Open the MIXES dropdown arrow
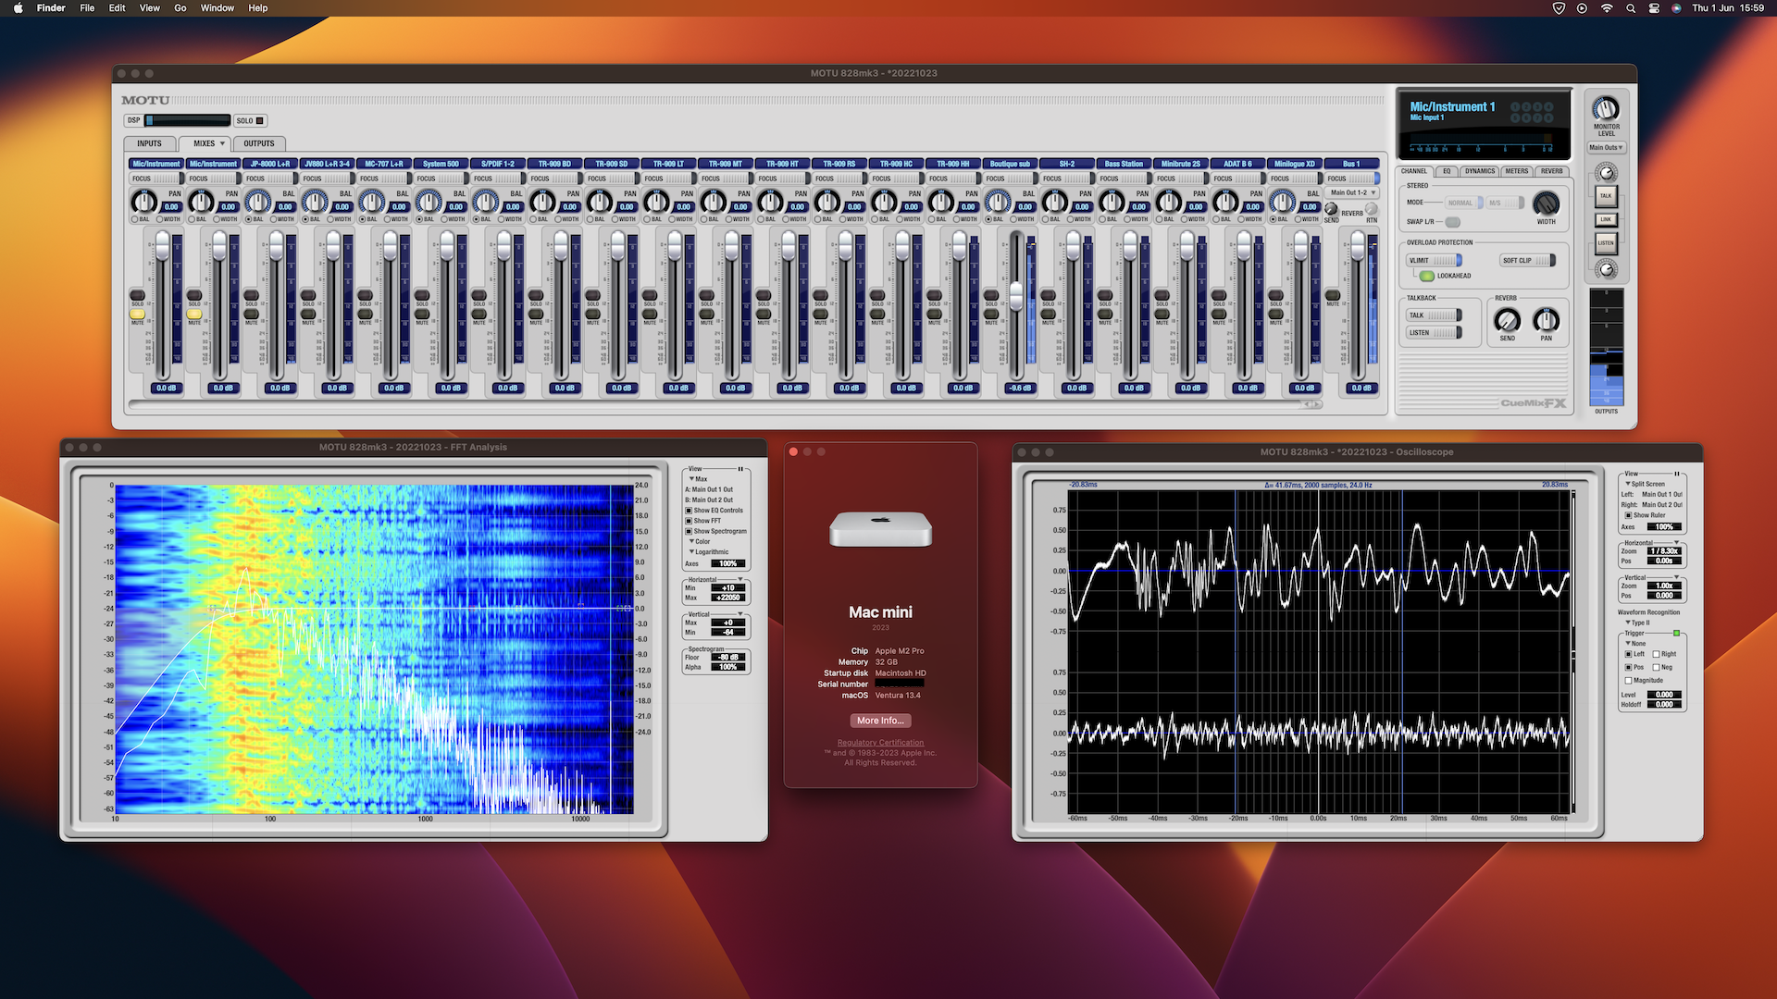This screenshot has width=1777, height=999. (222, 143)
